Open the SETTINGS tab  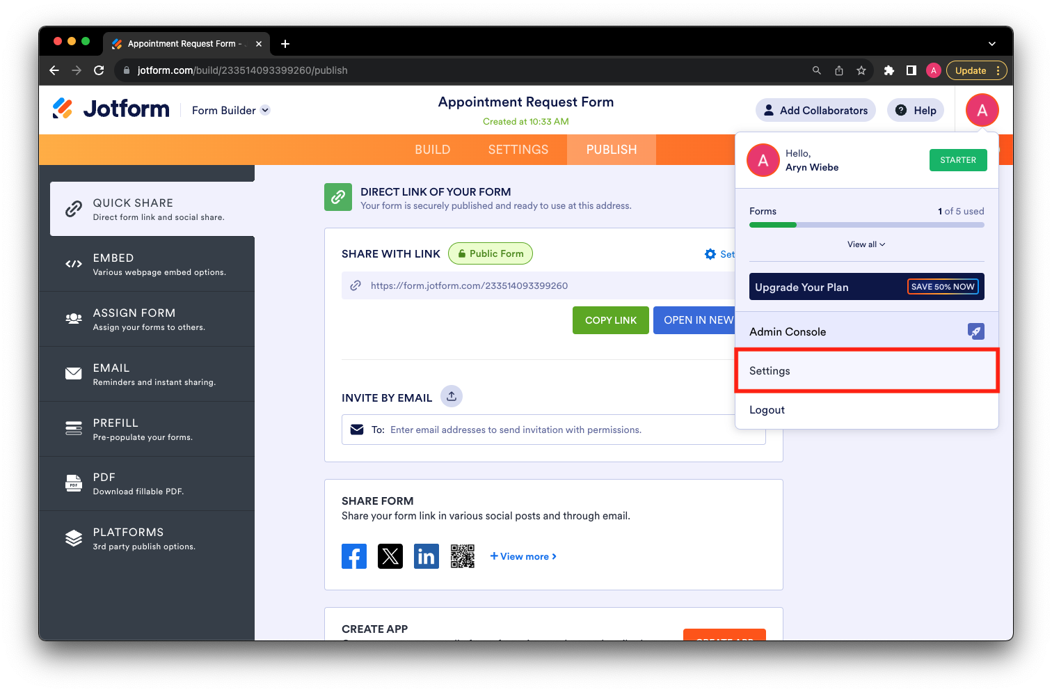click(518, 150)
